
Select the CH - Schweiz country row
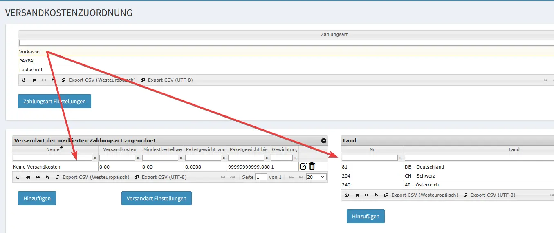447,176
